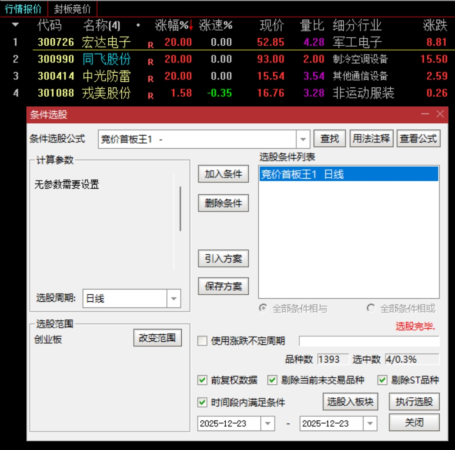Click the 查找 button
Viewport: 455px width, 450px height.
click(330, 139)
